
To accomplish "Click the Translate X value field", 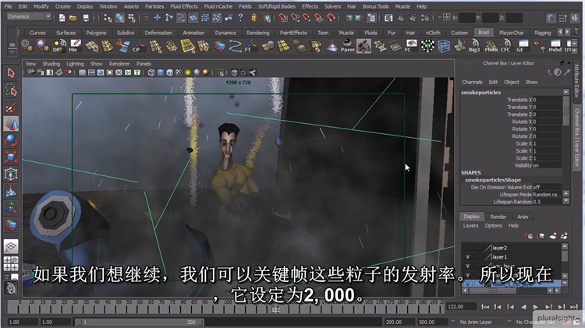I will (x=547, y=100).
